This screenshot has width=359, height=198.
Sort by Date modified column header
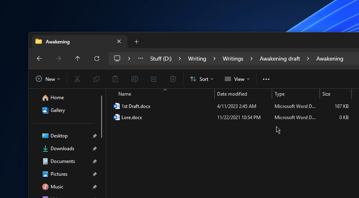[232, 94]
